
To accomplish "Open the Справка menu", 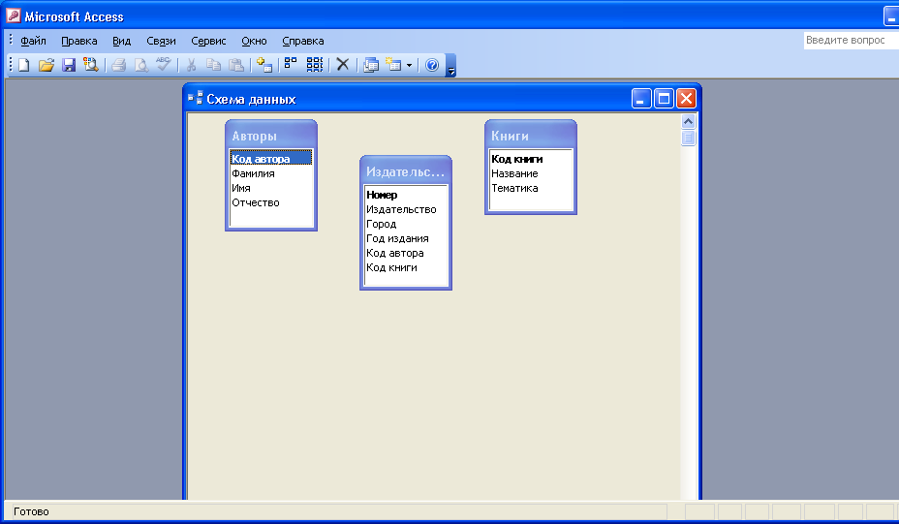I will 302,41.
